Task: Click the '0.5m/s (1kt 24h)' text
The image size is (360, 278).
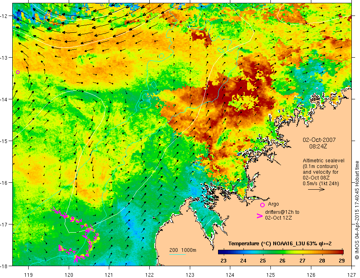Action: 321,184
